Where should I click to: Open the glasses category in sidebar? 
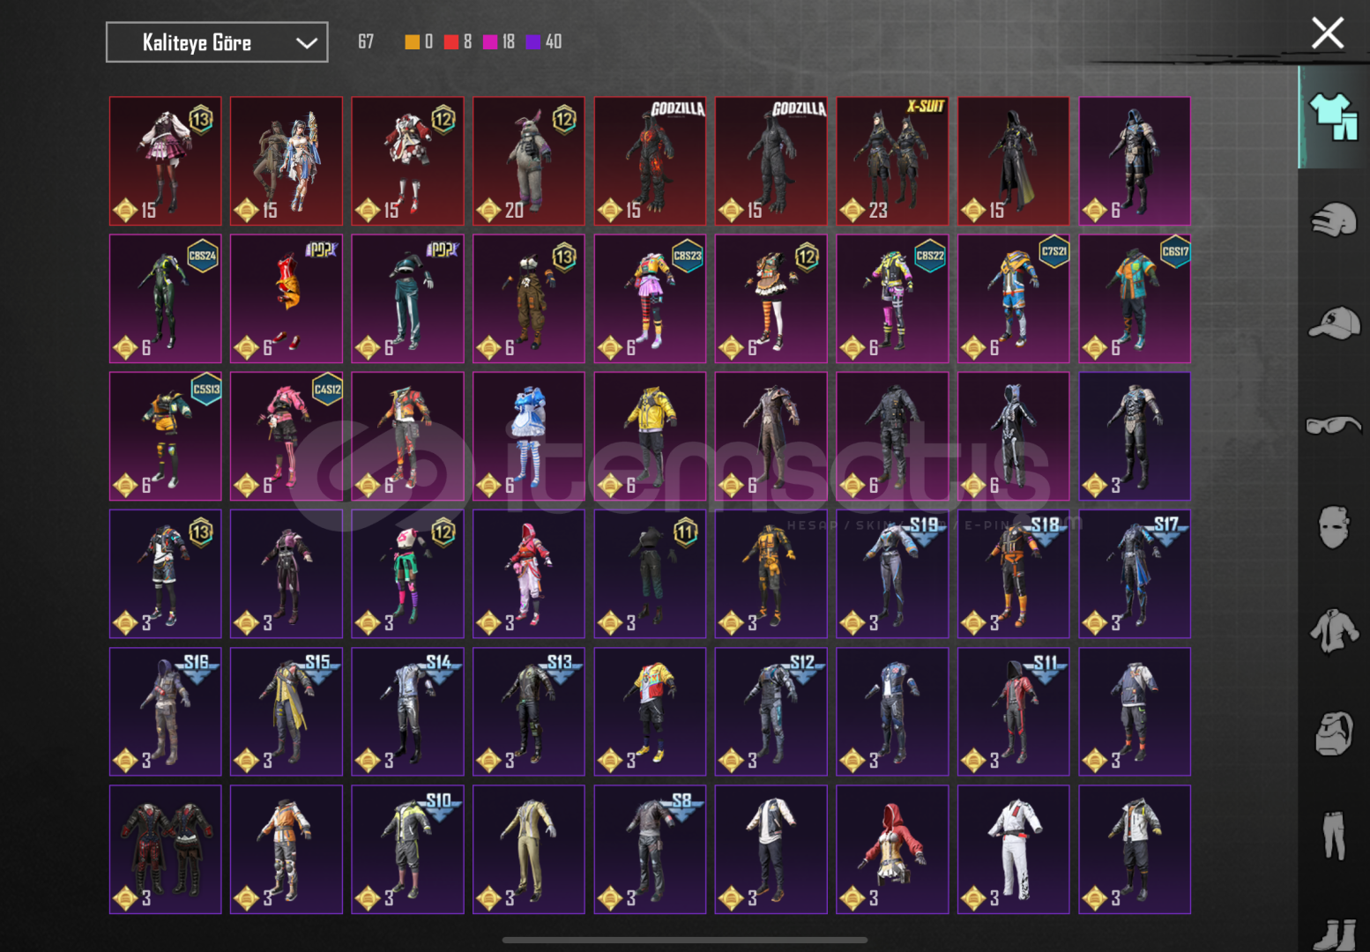coord(1333,426)
